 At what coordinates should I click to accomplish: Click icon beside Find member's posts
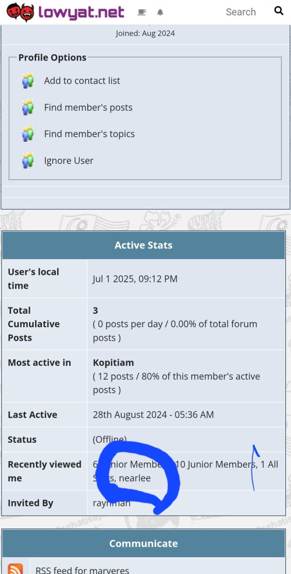pos(28,107)
